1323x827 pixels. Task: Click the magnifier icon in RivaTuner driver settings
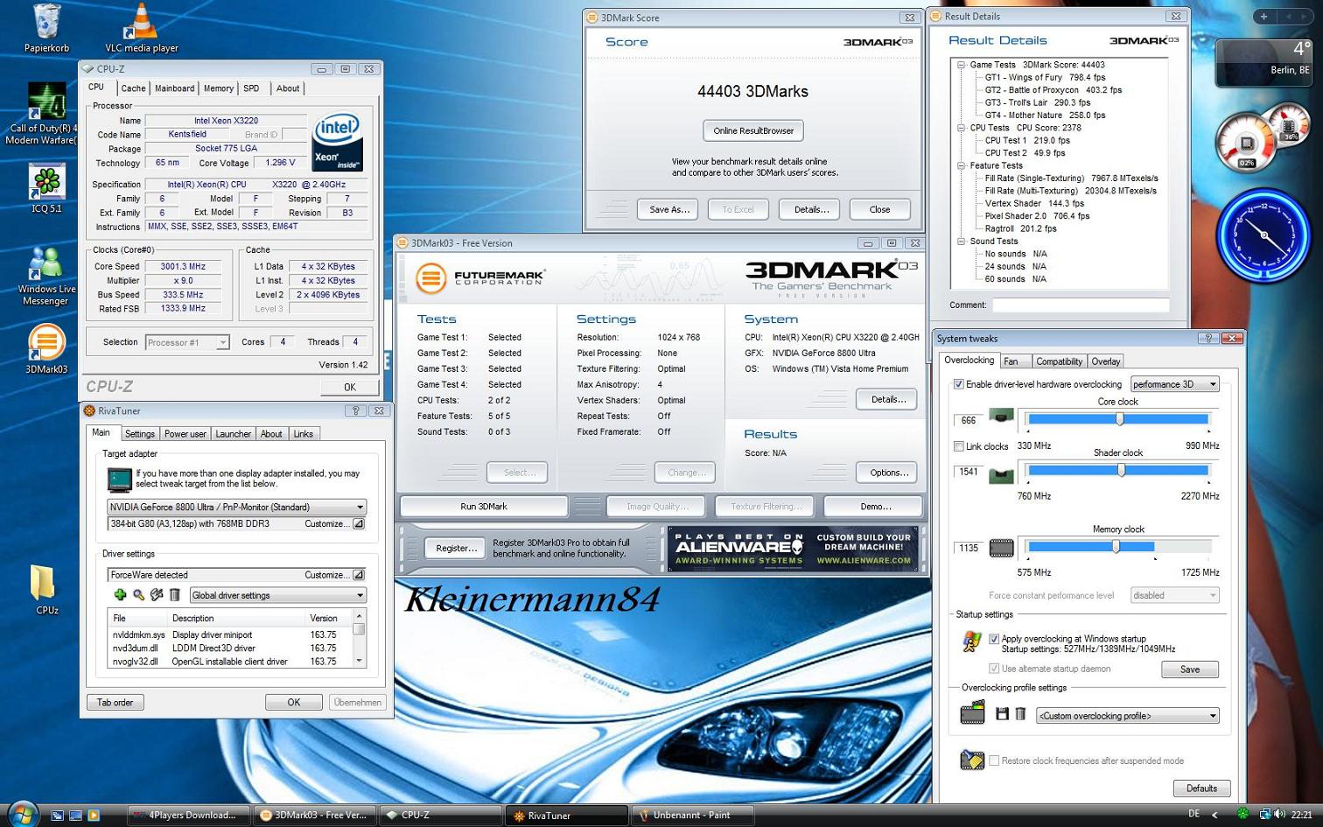(138, 595)
